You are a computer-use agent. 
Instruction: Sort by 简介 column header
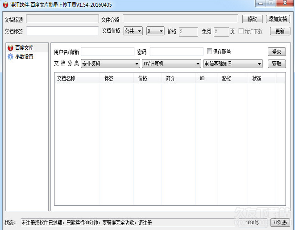[179, 78]
